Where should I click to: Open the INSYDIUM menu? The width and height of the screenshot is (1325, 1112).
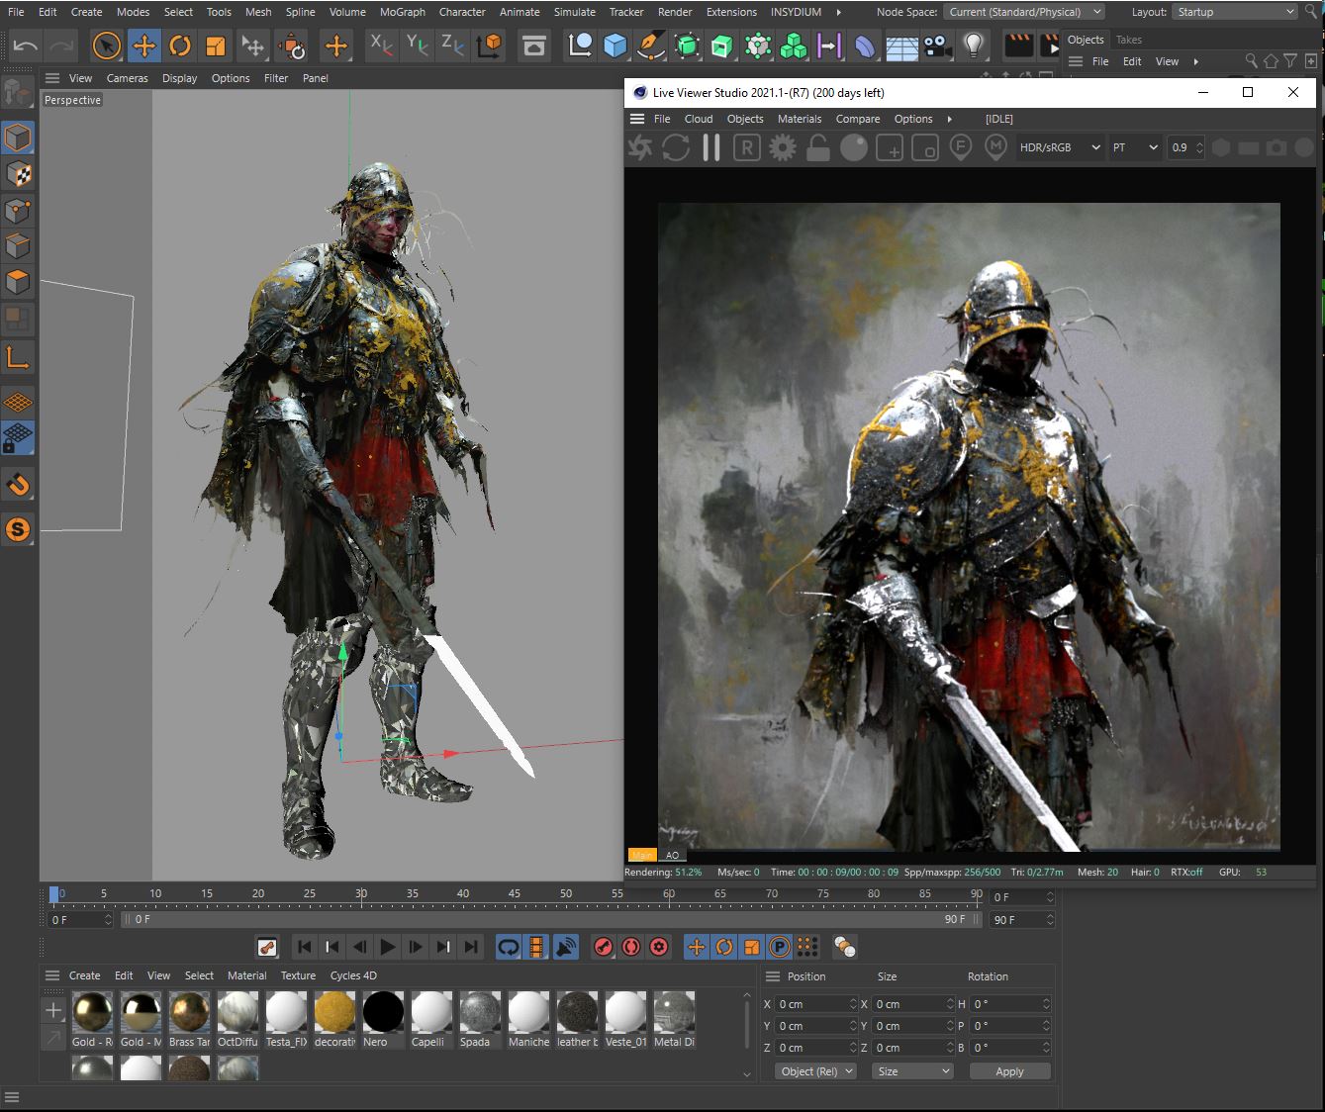click(x=796, y=12)
